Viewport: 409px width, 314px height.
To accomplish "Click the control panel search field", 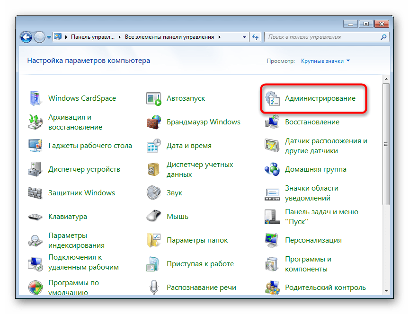I will click(x=322, y=37).
